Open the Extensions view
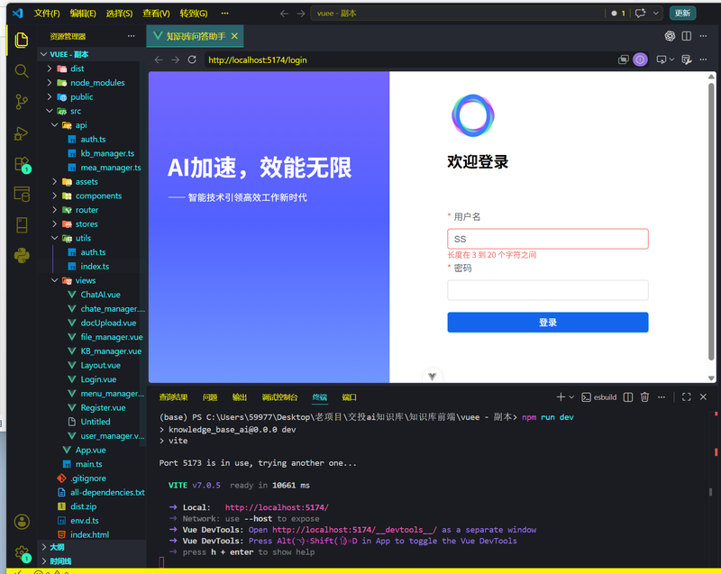The width and height of the screenshot is (721, 574). click(22, 165)
